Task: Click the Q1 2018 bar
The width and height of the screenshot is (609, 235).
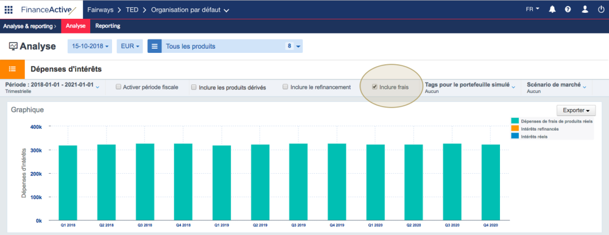Action: pyautogui.click(x=68, y=183)
